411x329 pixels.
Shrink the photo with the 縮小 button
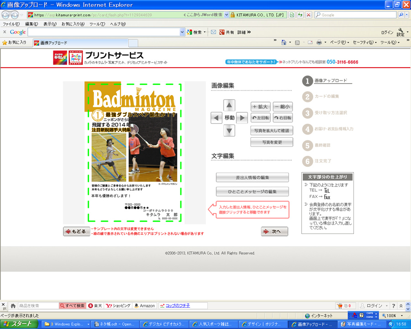click(283, 106)
